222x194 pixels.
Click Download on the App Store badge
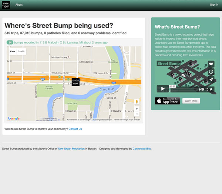[x=167, y=101]
